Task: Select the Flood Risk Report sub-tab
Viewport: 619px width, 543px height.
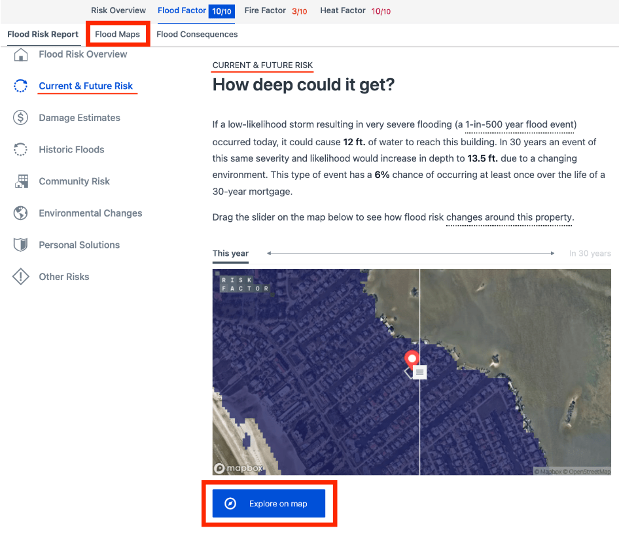Action: [x=43, y=34]
